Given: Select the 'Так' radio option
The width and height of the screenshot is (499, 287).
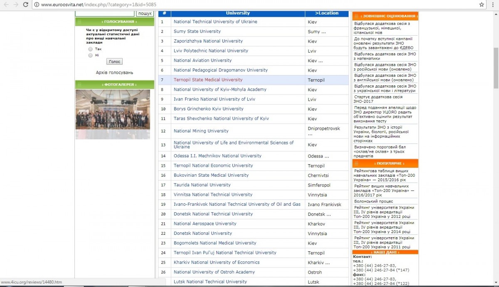Looking at the screenshot, I should 90,49.
